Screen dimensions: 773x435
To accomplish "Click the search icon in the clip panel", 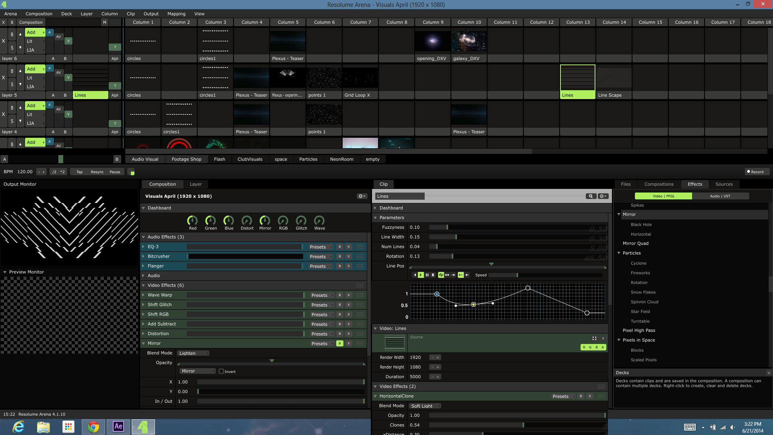I will pos(591,196).
